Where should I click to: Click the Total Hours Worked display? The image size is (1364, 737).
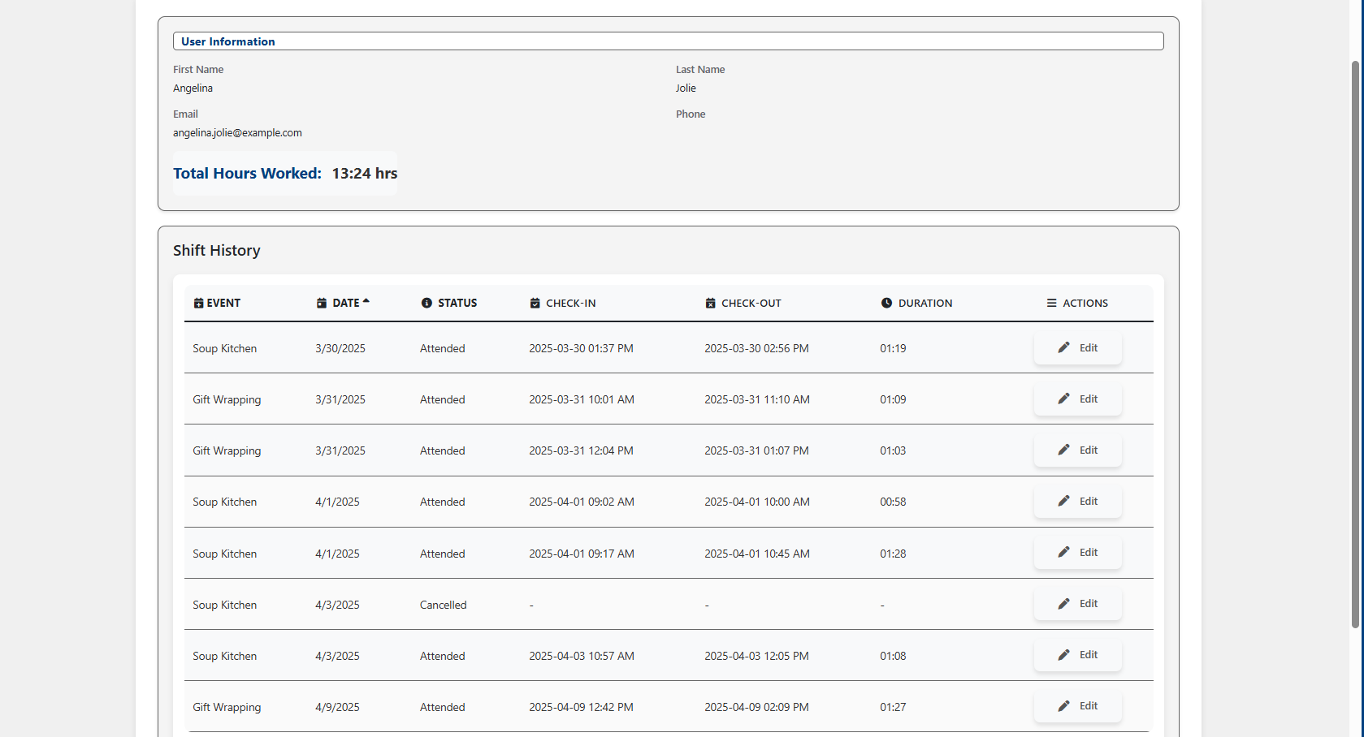[284, 173]
